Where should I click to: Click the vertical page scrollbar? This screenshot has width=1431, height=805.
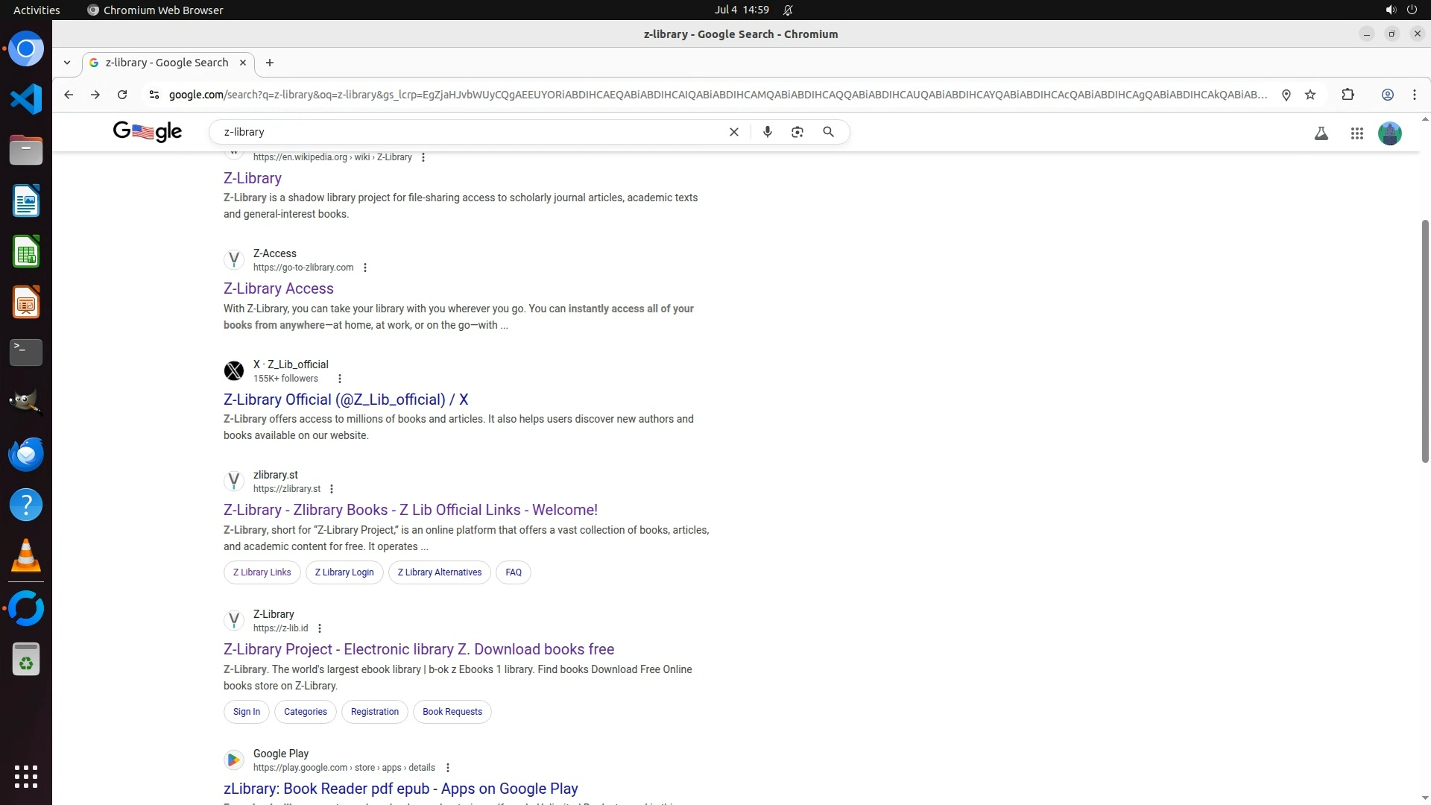(x=1424, y=341)
